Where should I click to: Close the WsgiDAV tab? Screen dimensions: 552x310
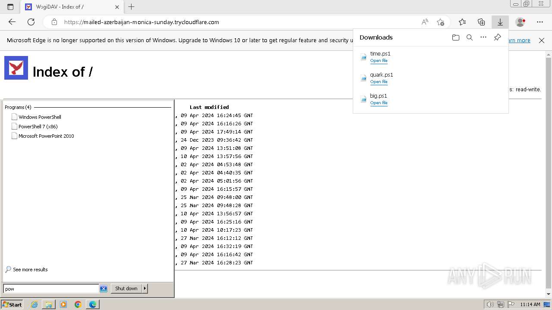[x=117, y=7]
